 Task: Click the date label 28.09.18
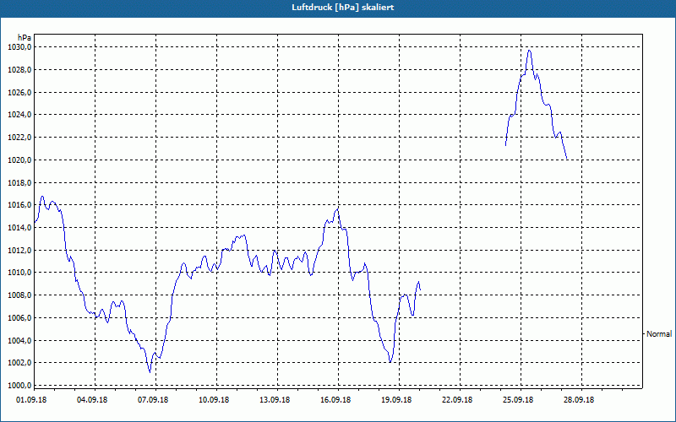point(579,400)
